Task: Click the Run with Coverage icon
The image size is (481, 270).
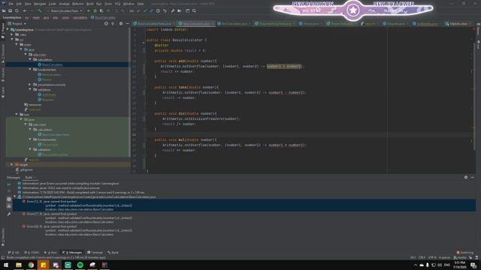Action: (x=101, y=10)
